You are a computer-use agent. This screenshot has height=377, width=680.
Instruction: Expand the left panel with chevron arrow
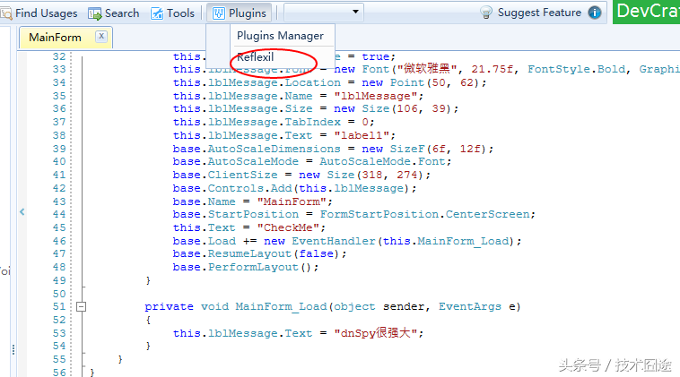coord(22,211)
